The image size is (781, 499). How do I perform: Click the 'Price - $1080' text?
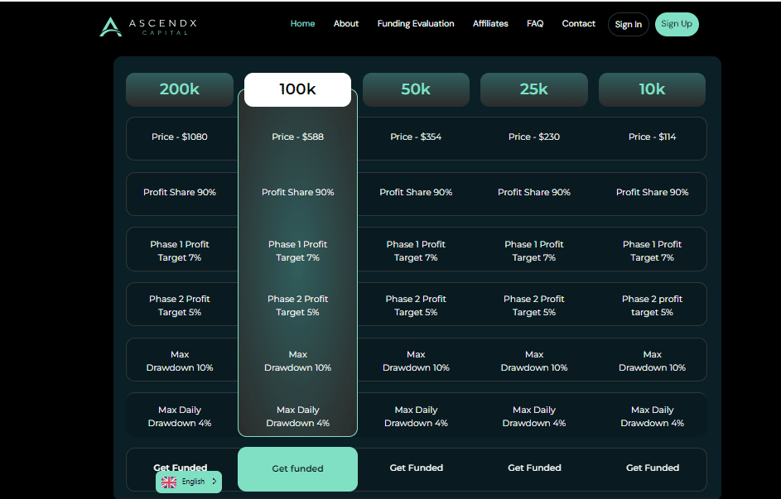click(180, 137)
